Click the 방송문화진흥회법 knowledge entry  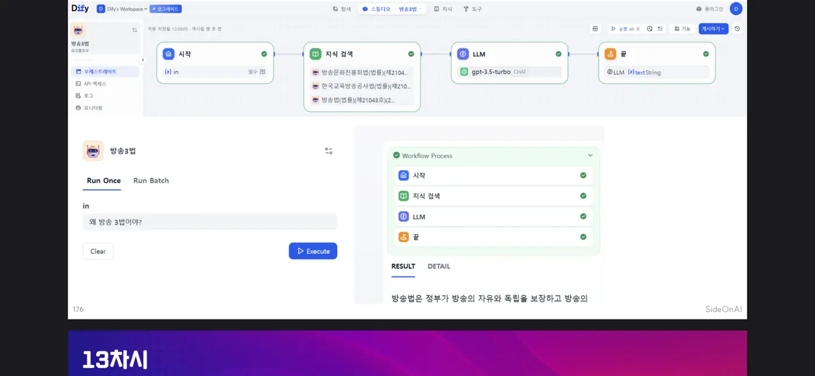(362, 72)
